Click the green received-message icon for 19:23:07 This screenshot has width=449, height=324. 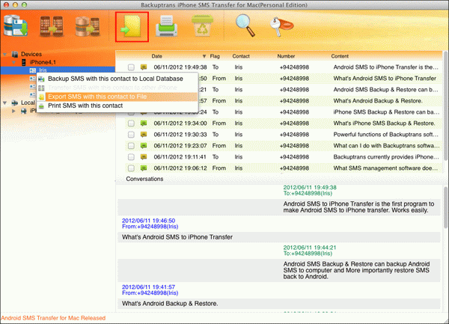144,146
